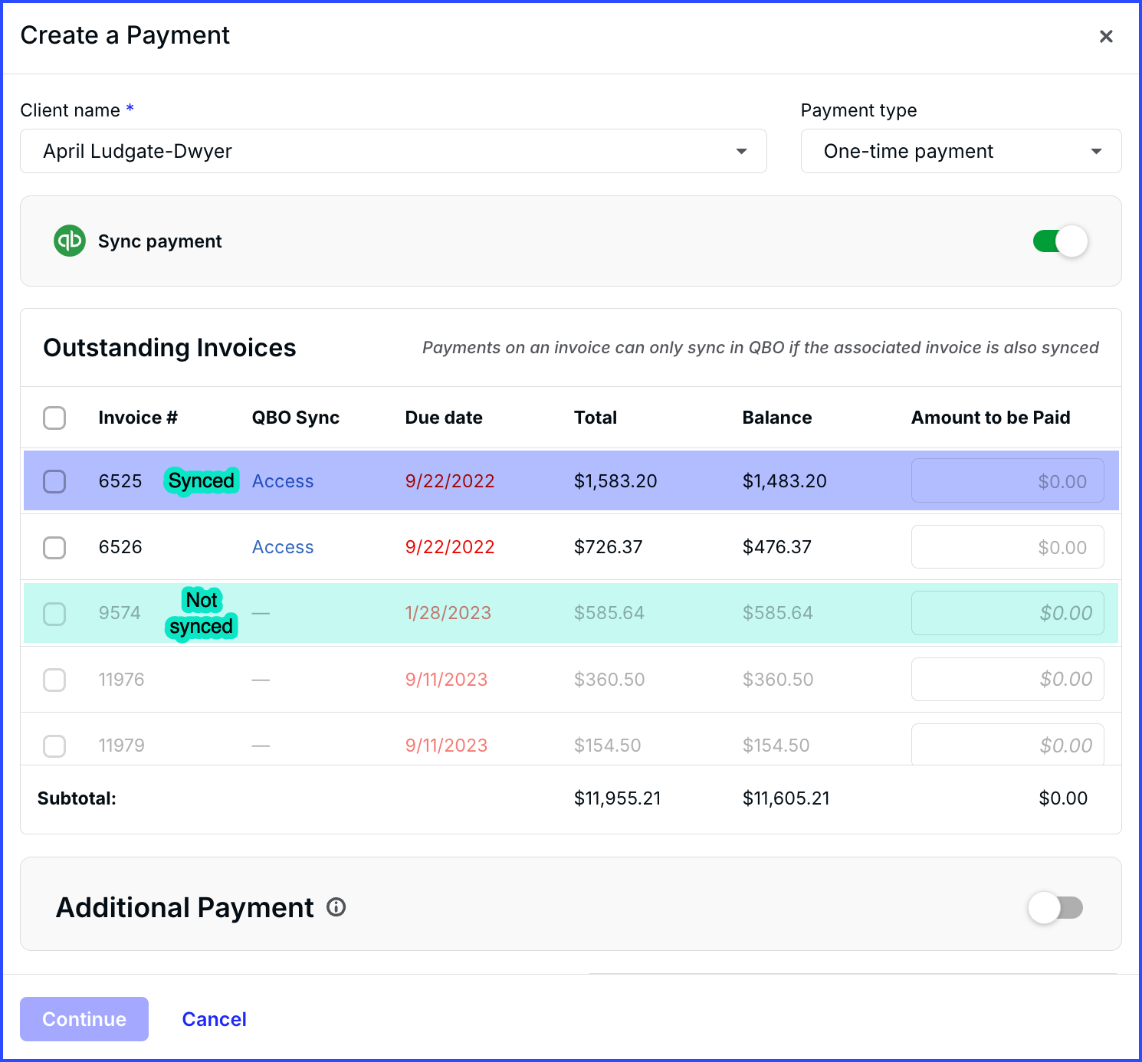
Task: Click the $11,955.21 subtotal total
Action: (618, 798)
